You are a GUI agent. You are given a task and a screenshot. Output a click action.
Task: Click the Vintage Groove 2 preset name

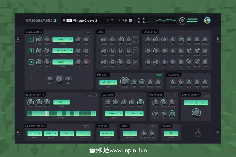[85, 21]
